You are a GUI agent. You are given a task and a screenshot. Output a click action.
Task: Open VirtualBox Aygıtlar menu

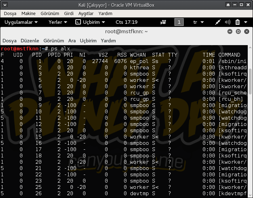click(x=86, y=13)
